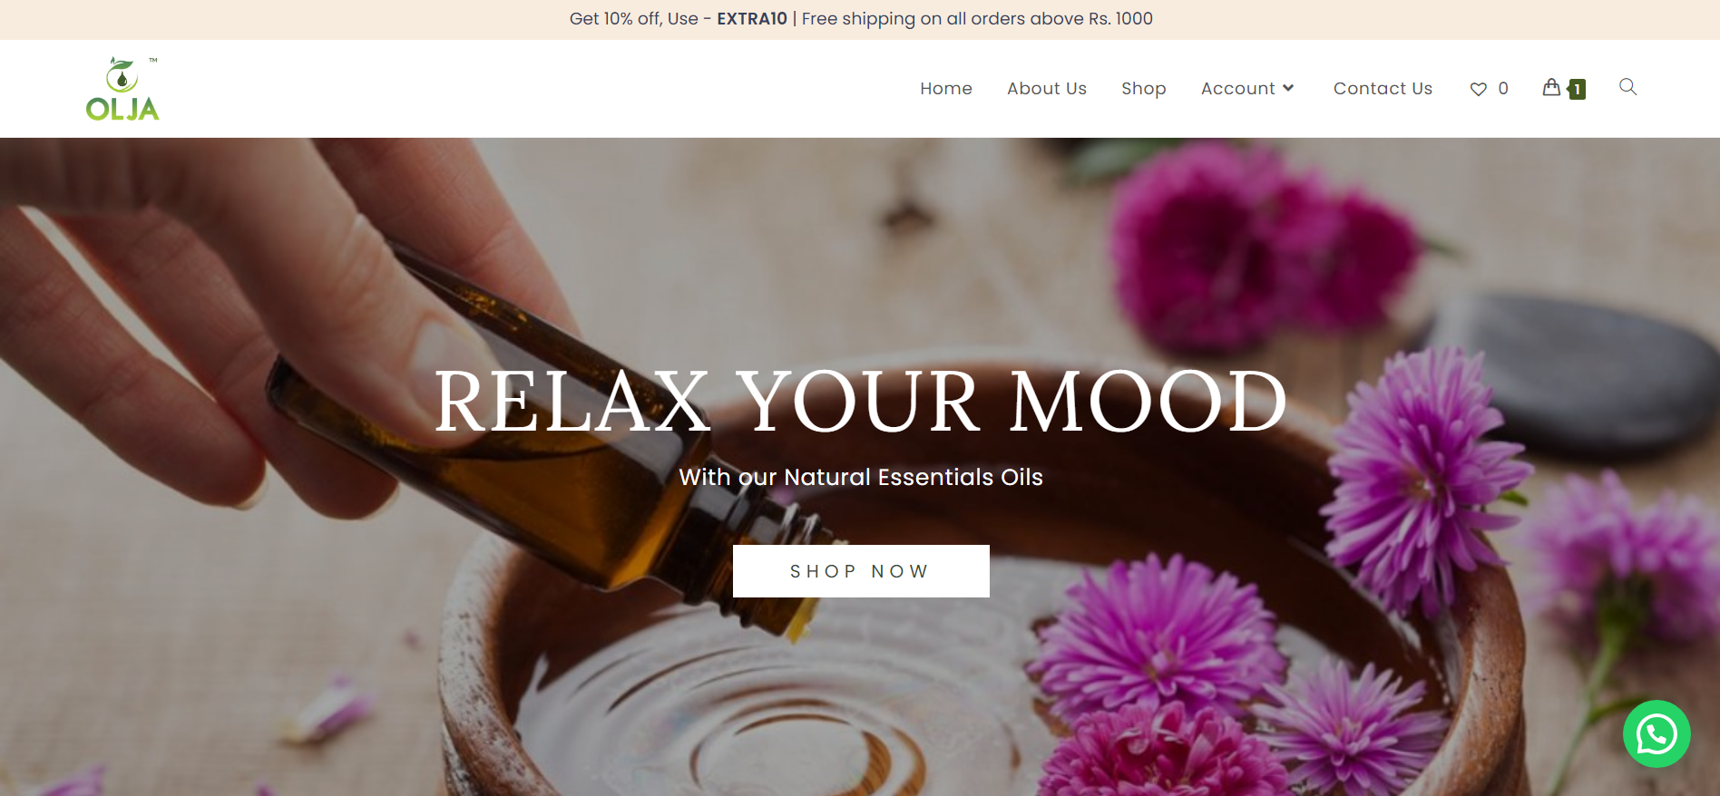
Task: Start a WhatsApp chat via green bubble
Action: [x=1656, y=734]
